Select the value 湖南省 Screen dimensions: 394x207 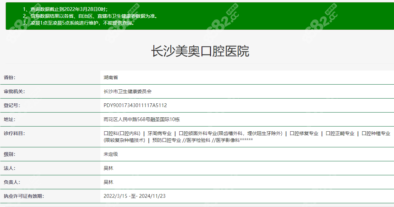[111, 77]
